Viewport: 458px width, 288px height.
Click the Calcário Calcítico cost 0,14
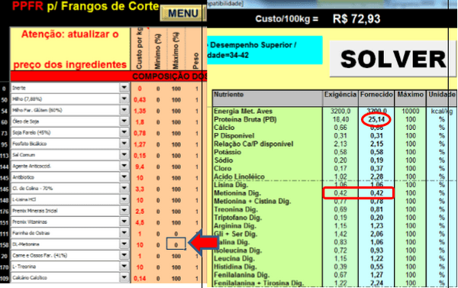click(x=140, y=278)
